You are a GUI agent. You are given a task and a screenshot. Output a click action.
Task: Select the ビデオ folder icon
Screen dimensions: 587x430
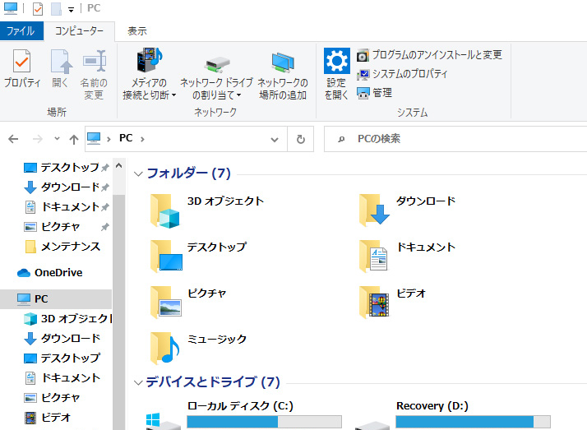(374, 303)
